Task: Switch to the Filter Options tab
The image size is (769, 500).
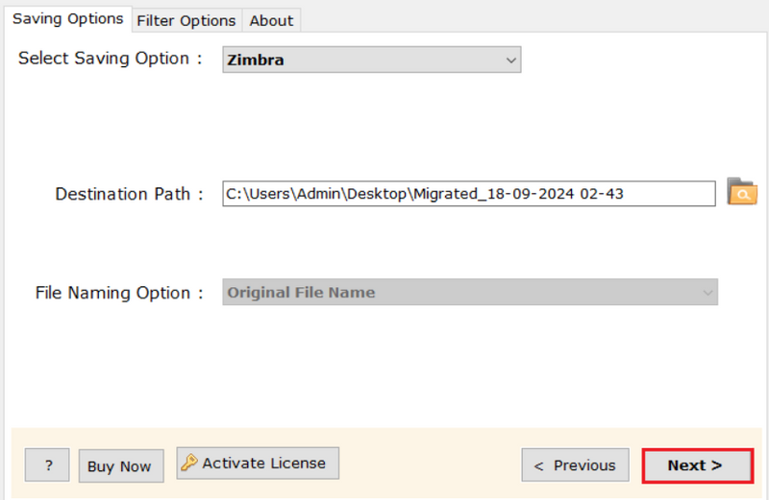Action: click(186, 20)
